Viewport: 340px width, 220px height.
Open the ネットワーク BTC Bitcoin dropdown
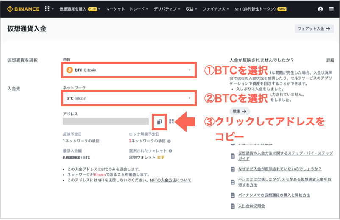tap(129, 98)
